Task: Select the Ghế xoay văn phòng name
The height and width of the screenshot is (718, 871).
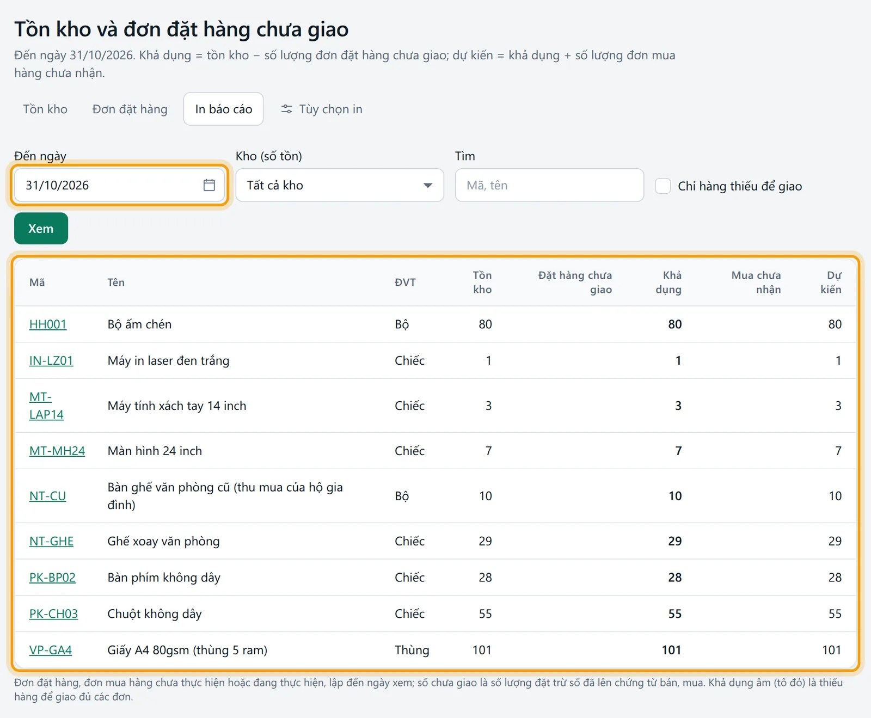Action: (x=163, y=541)
